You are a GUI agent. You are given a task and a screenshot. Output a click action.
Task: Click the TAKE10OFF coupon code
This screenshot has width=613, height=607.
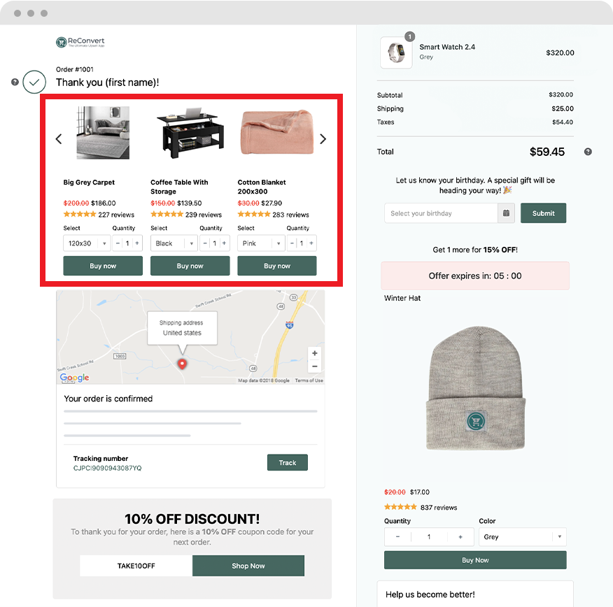(x=136, y=566)
